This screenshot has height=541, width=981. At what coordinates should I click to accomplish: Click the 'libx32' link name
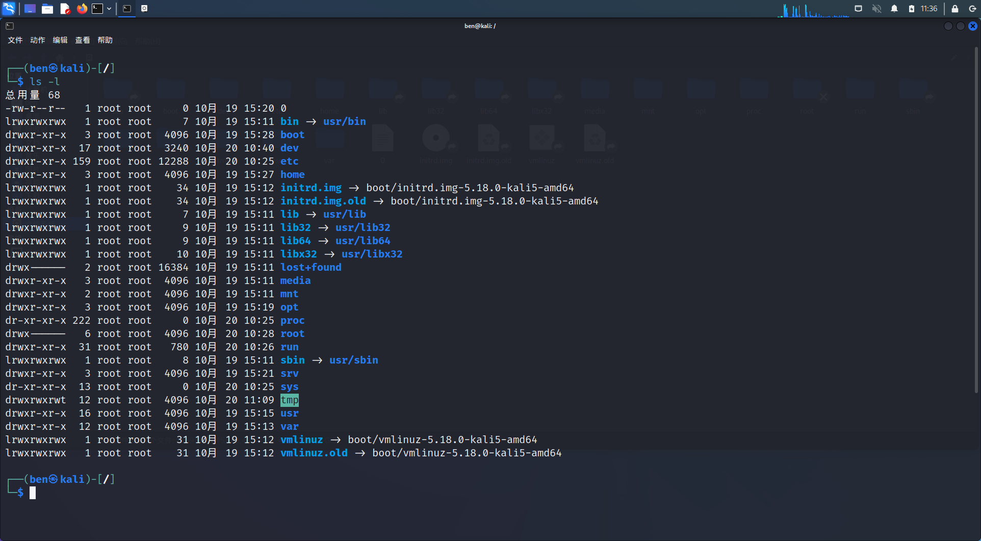tap(299, 254)
